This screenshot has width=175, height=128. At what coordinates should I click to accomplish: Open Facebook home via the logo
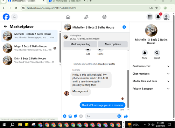[x=6, y=17]
